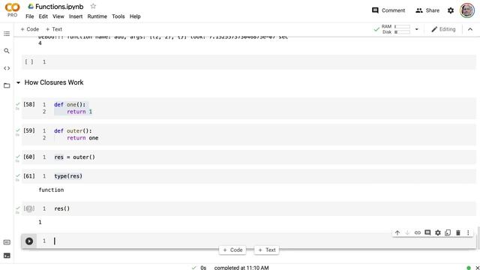480x270 pixels.
Task: Open the View menu
Action: 58,16
